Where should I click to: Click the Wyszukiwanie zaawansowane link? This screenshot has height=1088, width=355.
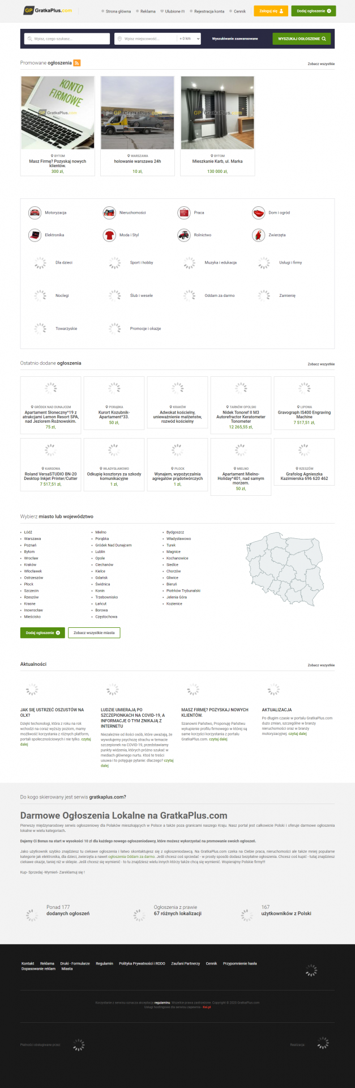pos(235,39)
